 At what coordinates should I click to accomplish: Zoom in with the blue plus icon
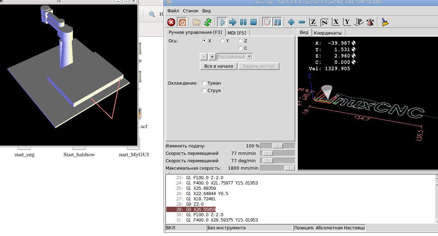coord(291,22)
